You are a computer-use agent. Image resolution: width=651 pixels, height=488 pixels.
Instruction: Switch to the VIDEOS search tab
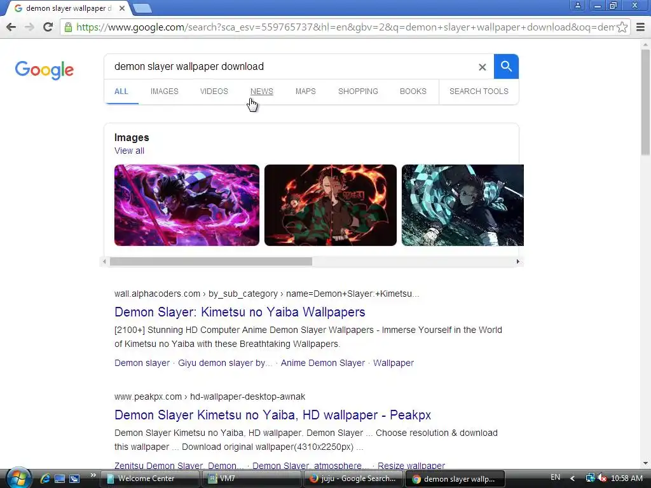point(214,91)
